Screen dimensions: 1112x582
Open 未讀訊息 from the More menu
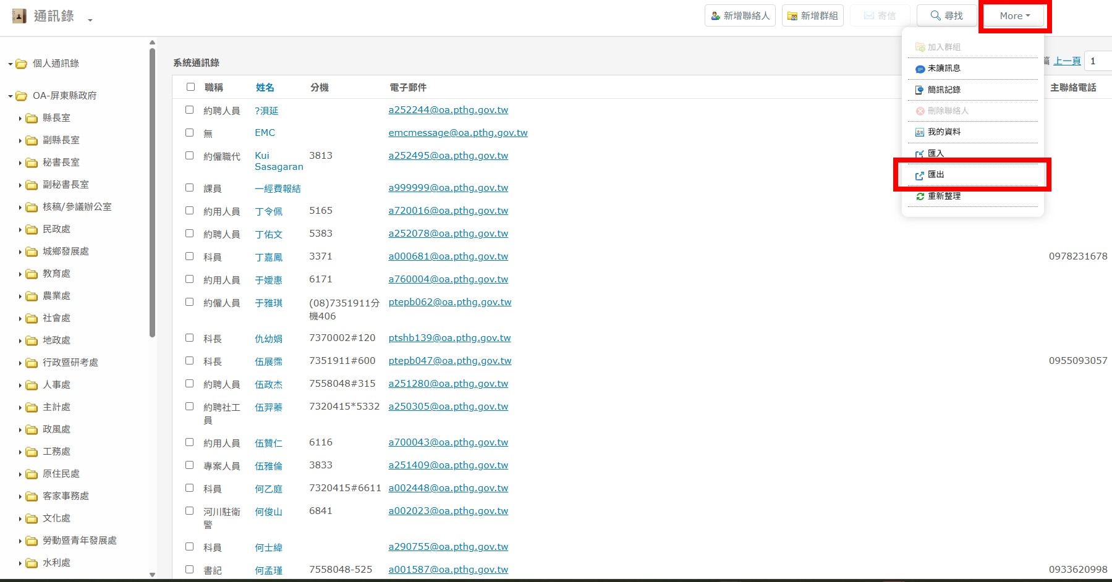(x=943, y=69)
